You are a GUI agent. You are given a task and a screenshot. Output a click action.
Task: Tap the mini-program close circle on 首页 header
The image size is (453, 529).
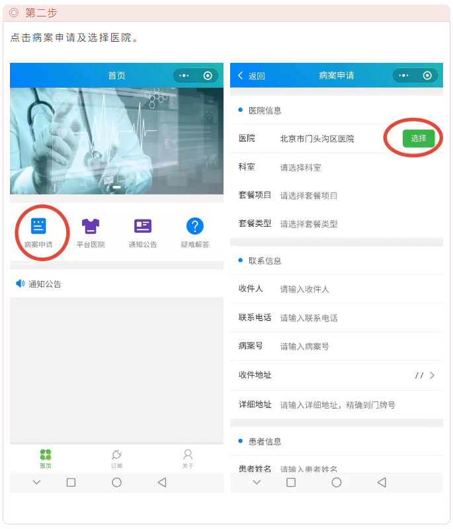click(208, 75)
